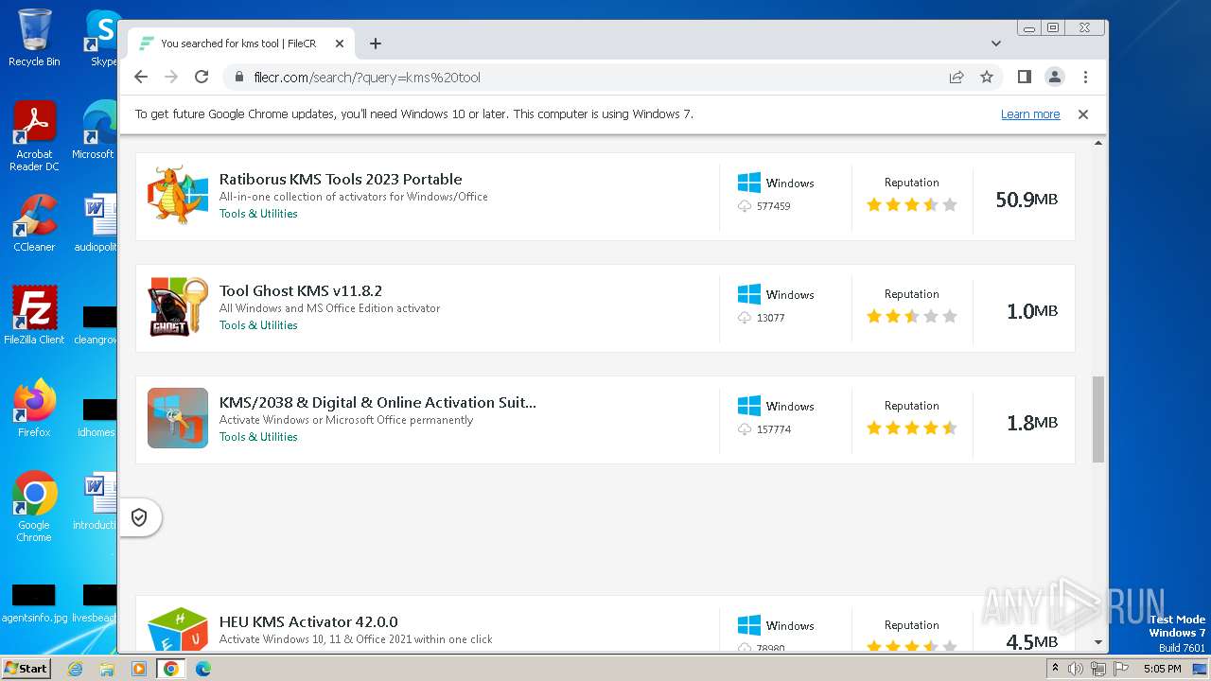Expand the tab search chevron
This screenshot has width=1211, height=681.
[x=995, y=44]
